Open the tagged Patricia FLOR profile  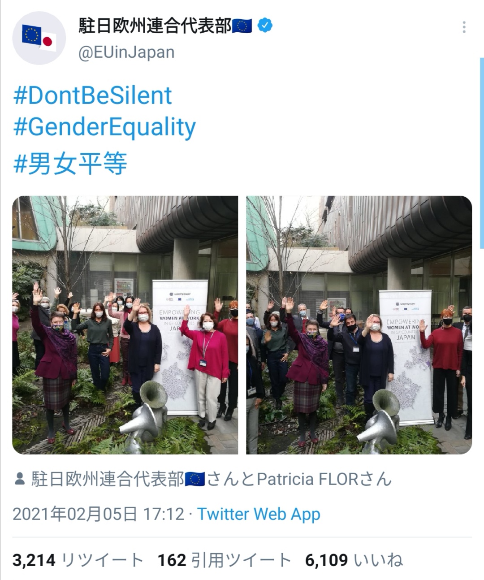(307, 479)
